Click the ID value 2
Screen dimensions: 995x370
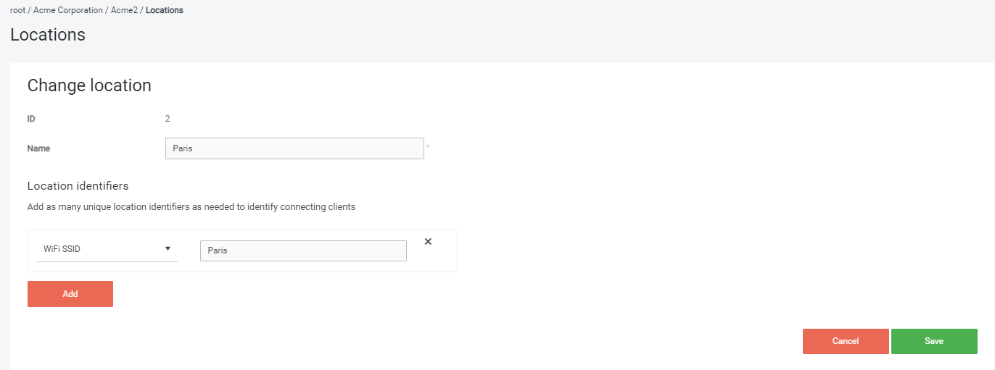pyautogui.click(x=168, y=119)
